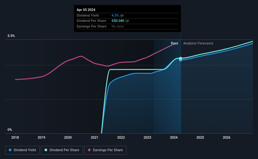Click the Past label on the chart
258x159 pixels.
pos(174,43)
